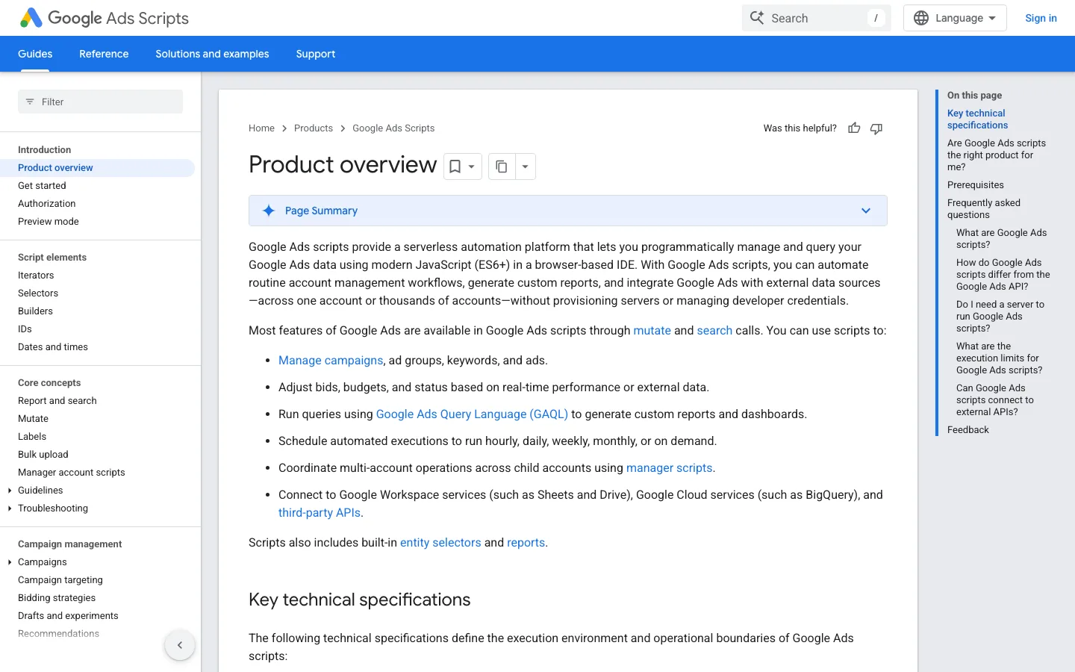Viewport: 1075px width, 672px height.
Task: Open the Language dropdown
Action: [x=955, y=18]
